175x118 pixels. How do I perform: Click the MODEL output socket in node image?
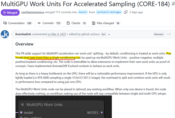tap(101, 113)
